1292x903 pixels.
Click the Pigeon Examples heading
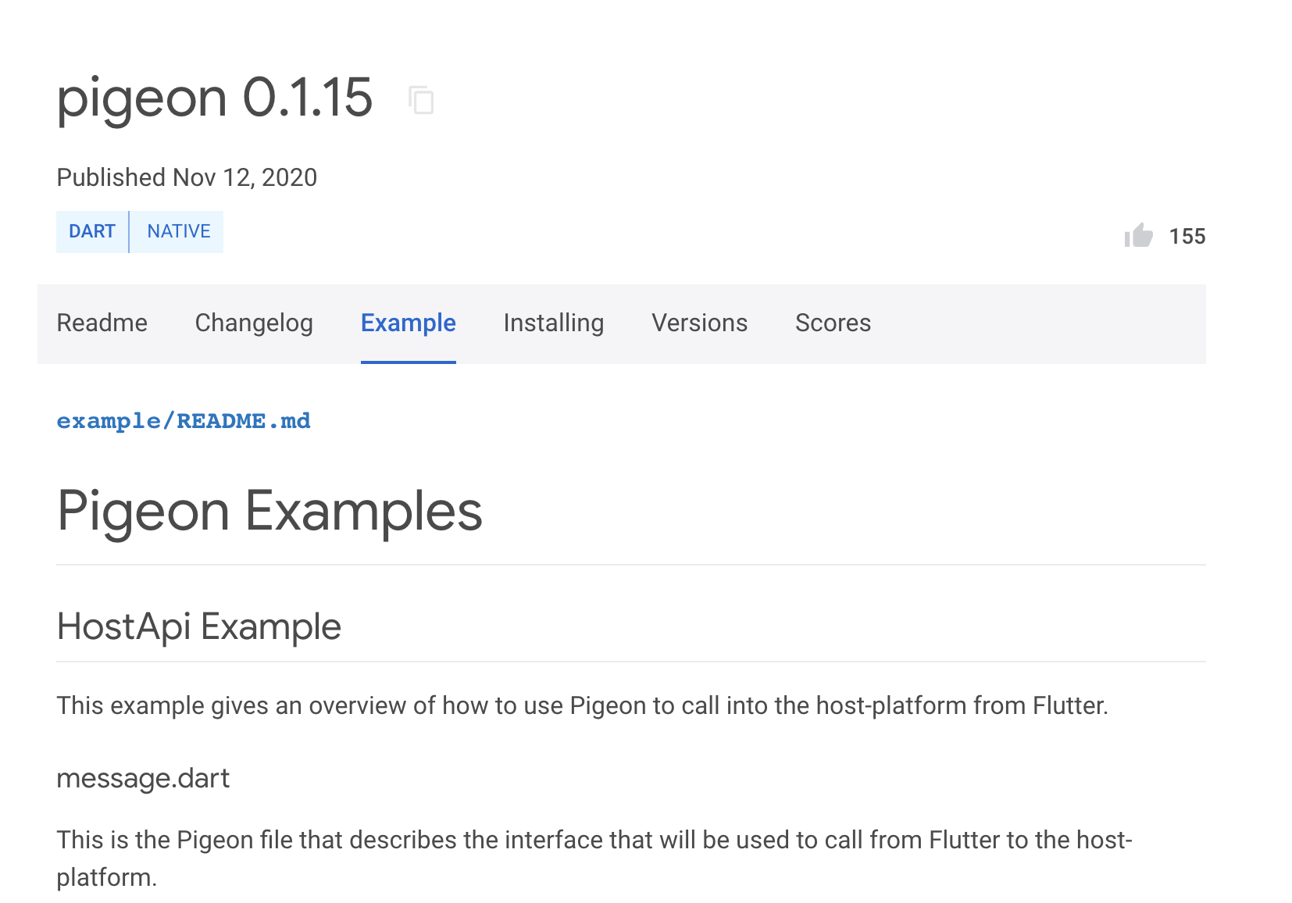coord(269,512)
